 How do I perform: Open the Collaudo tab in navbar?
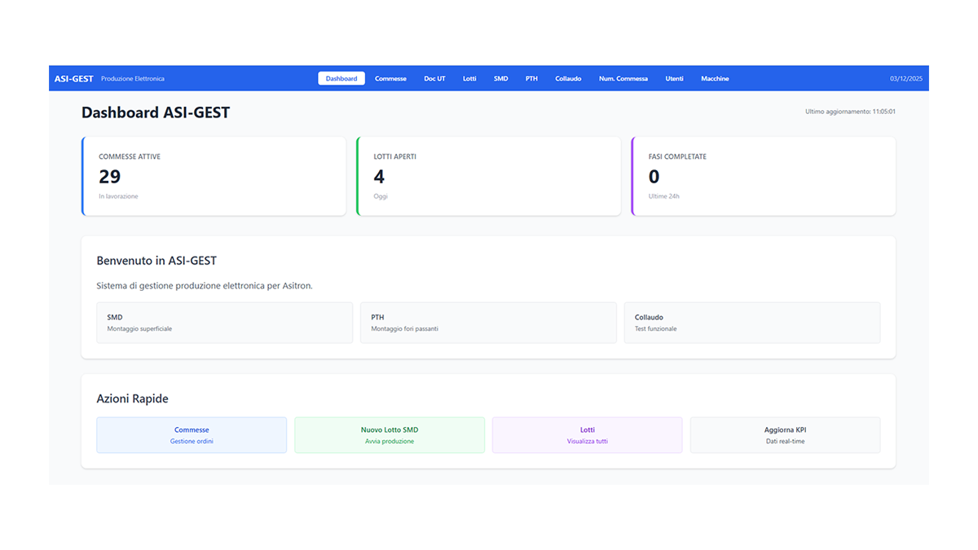[568, 79]
